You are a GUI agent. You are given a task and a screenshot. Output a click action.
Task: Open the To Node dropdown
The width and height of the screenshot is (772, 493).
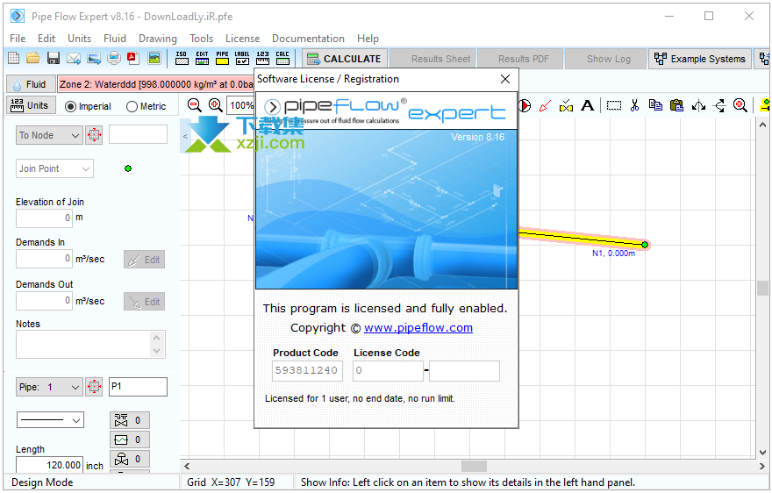[49, 135]
